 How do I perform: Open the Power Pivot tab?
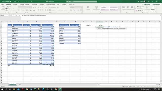(71, 4)
